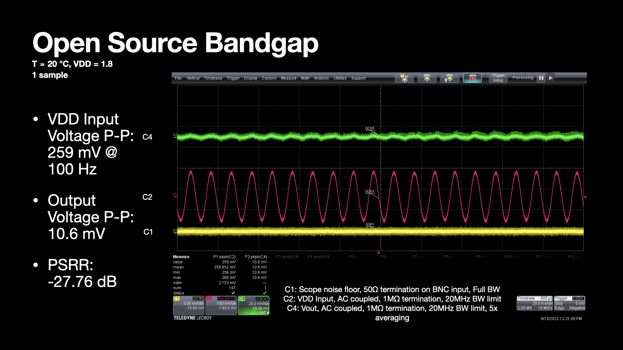Click the pink trigger level marker at right edge
Screen dimensions: 623x350
tap(585, 197)
